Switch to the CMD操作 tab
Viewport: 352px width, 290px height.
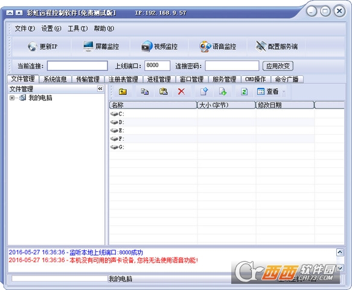[255, 79]
